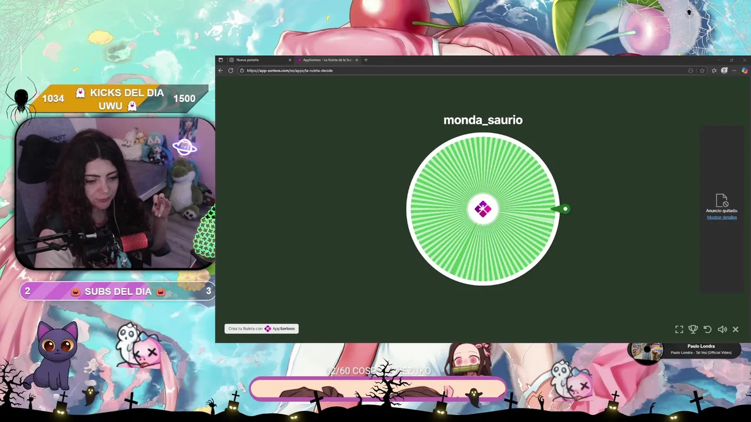Click the 'Paulo Londra - Tal Vez' song title
Image resolution: width=751 pixels, height=422 pixels.
click(701, 353)
